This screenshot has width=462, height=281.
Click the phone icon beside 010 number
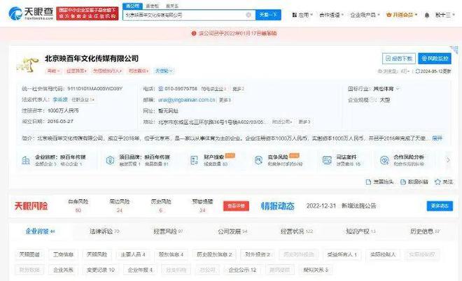point(160,89)
